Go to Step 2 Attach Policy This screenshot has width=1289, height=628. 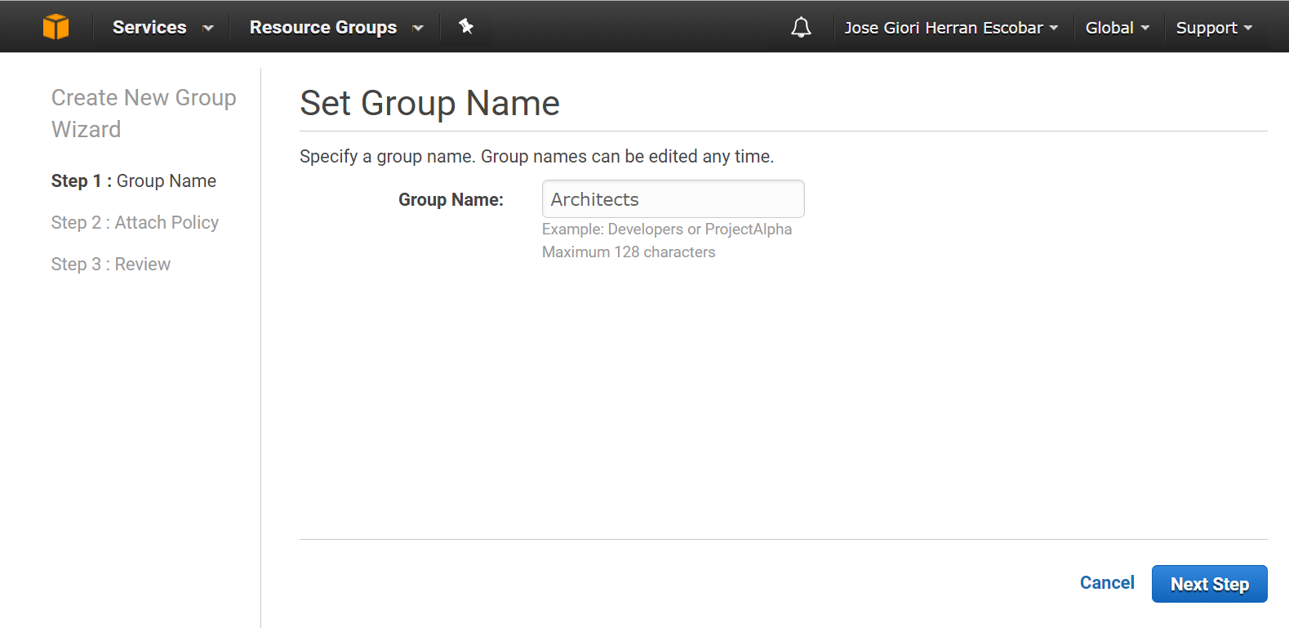135,222
